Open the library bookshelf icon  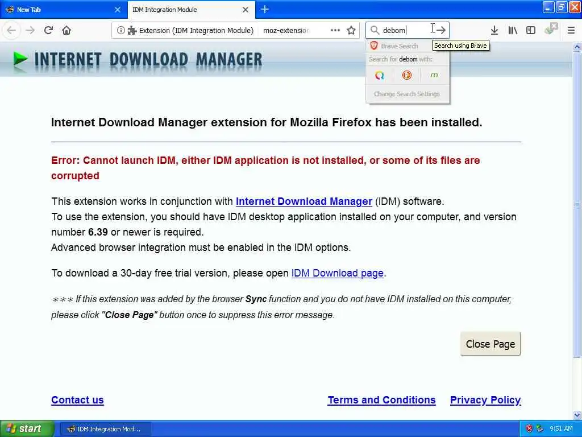(513, 30)
